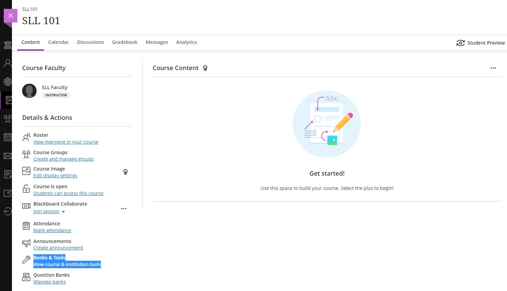
Task: Click the Get started! heading text
Action: click(327, 174)
